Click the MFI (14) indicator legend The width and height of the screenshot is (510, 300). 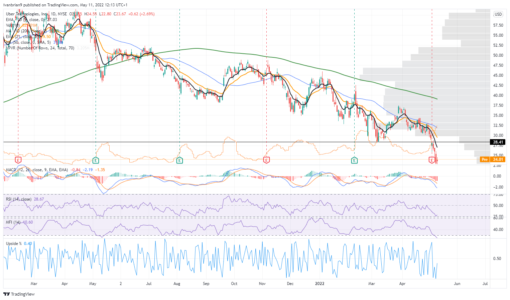[13, 222]
